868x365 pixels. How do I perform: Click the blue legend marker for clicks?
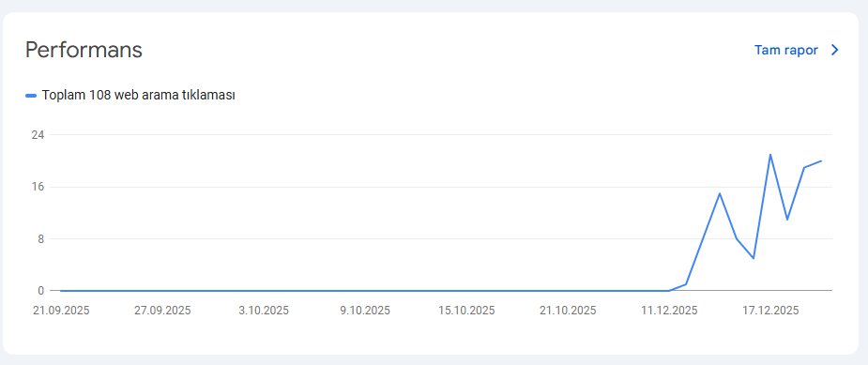tap(31, 96)
